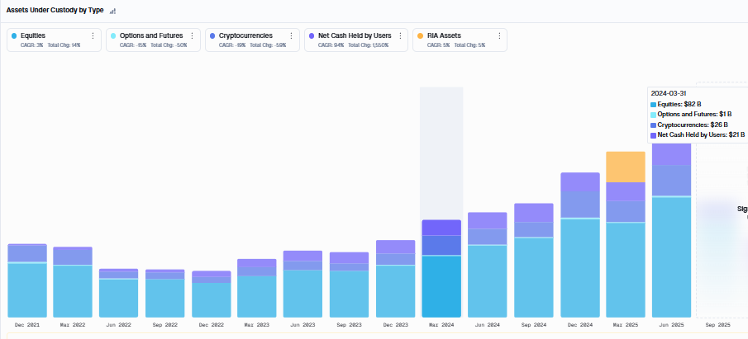Screen dimensions: 748x339
Task: Open the Options and Futures three-dot menu
Action: point(193,35)
